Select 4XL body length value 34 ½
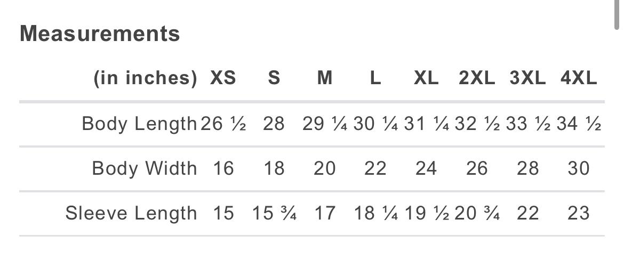 (579, 124)
